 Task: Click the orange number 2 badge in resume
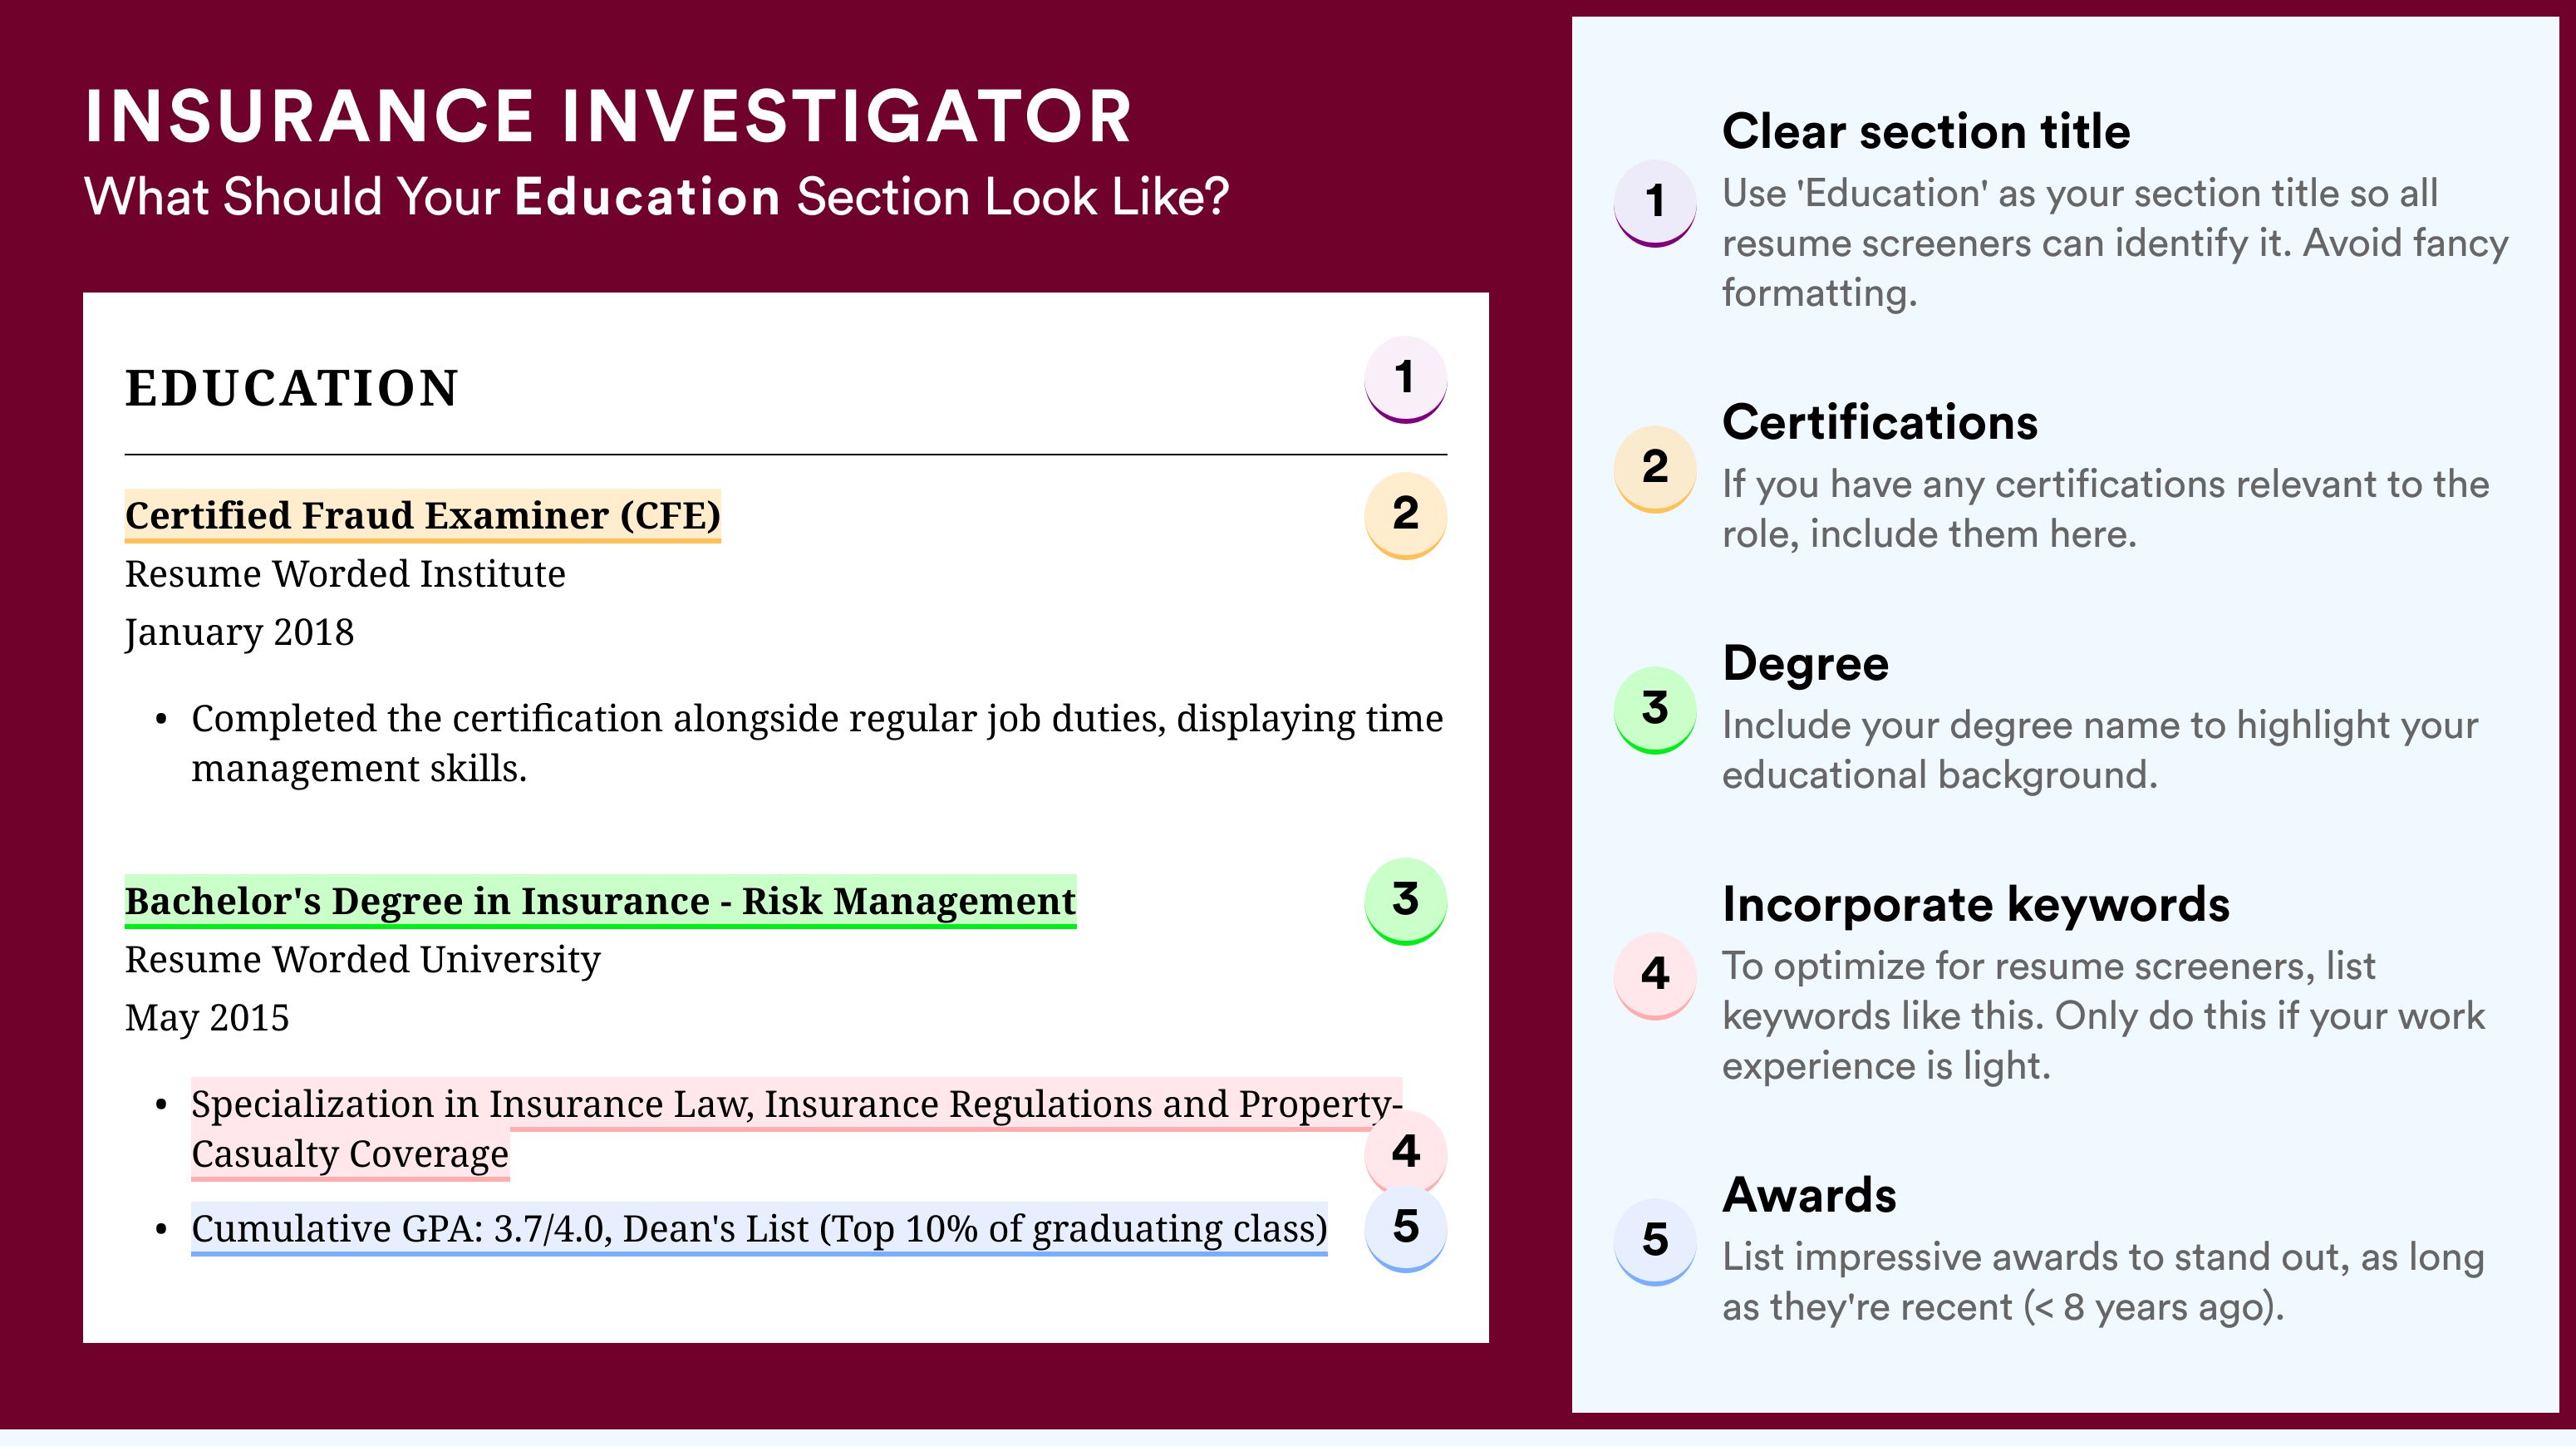pos(1405,515)
